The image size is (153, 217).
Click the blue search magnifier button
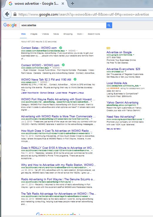pos(109,25)
